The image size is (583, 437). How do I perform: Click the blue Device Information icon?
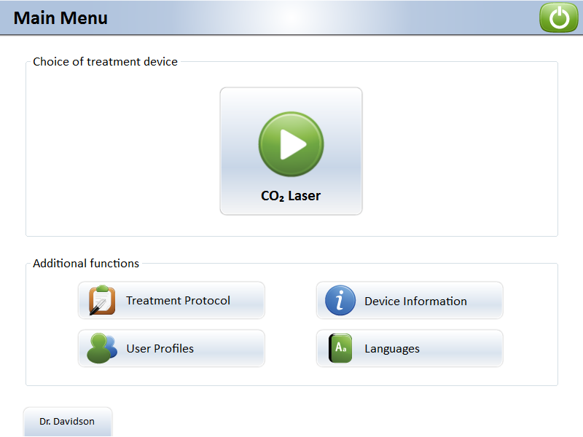pyautogui.click(x=340, y=300)
